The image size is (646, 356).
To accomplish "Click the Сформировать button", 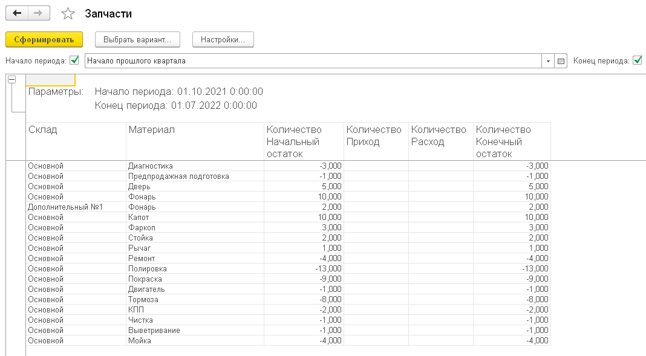I will point(44,39).
